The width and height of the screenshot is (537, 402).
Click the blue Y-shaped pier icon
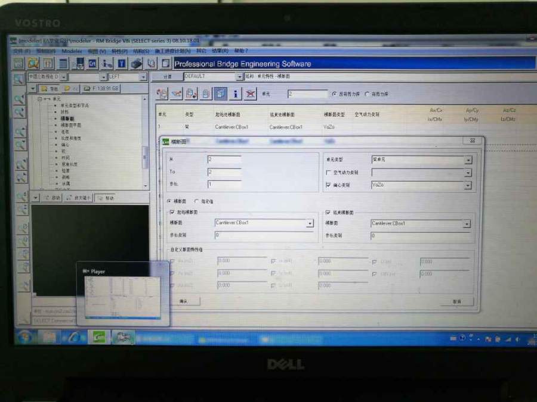point(122,64)
